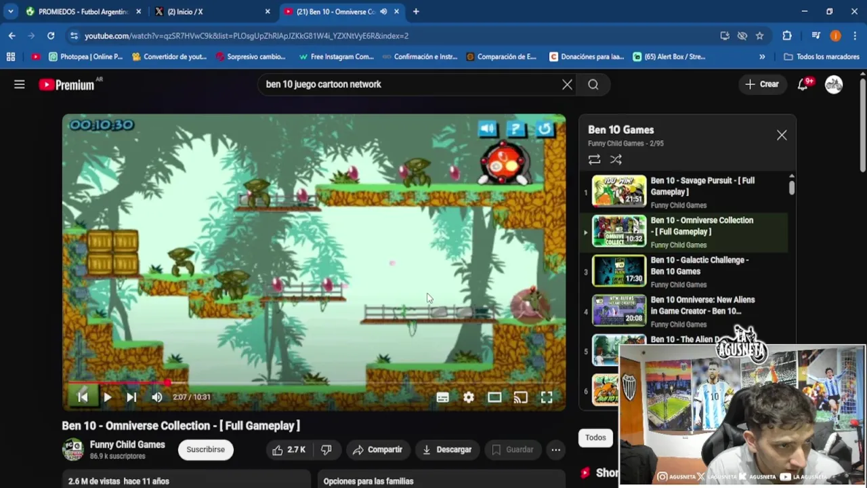This screenshot has height=488, width=867.
Task: Bookmark this page with the star
Action: coord(759,35)
